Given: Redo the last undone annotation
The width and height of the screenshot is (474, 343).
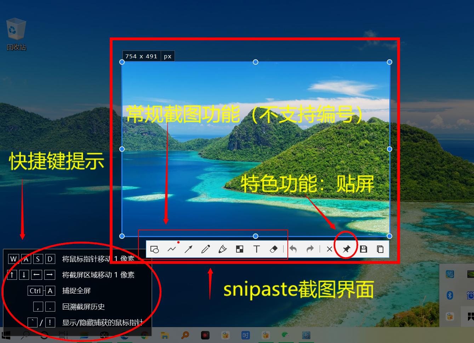Looking at the screenshot, I should pyautogui.click(x=310, y=249).
